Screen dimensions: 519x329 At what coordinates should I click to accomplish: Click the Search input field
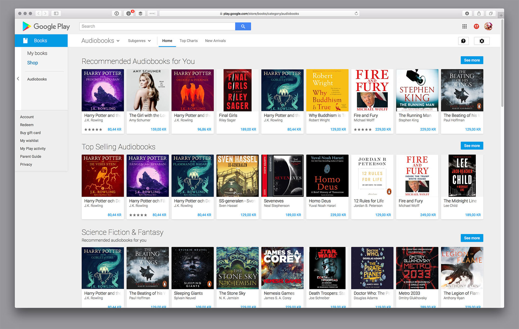[157, 26]
